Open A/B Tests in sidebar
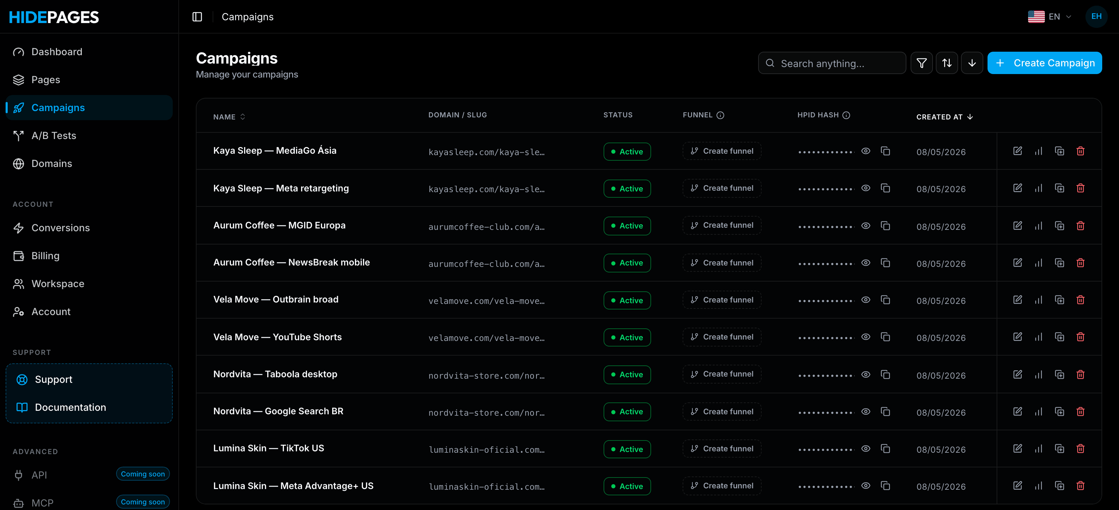1119x510 pixels. pos(89,136)
